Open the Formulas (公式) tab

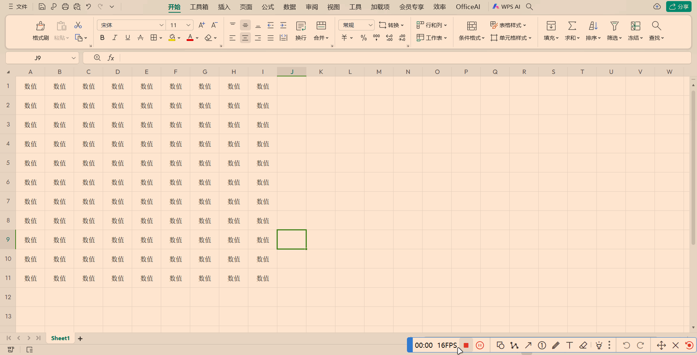pos(268,7)
